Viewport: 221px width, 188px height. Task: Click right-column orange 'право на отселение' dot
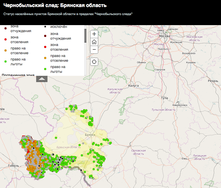[45, 58]
